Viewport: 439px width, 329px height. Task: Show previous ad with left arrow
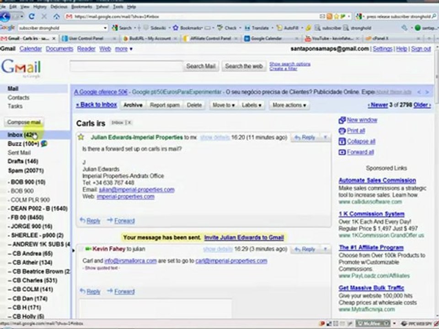point(419,92)
